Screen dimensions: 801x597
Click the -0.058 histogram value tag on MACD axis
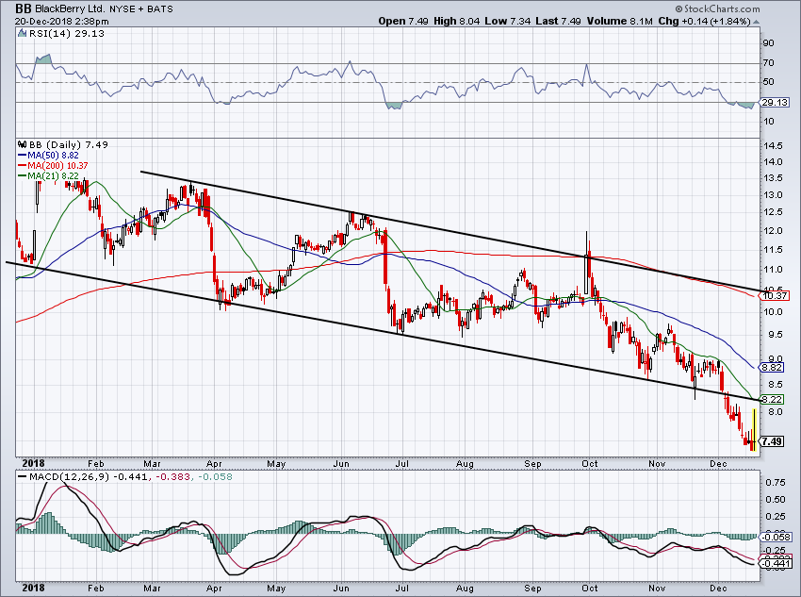click(776, 537)
